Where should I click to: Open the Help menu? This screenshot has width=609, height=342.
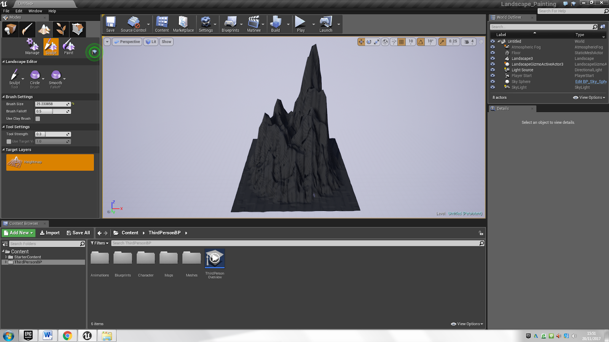coord(52,11)
